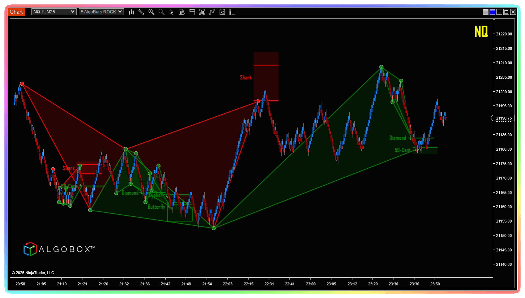Screen dimensions: 525x298
Task: Open the data series icon
Action: pyautogui.click(x=202, y=12)
